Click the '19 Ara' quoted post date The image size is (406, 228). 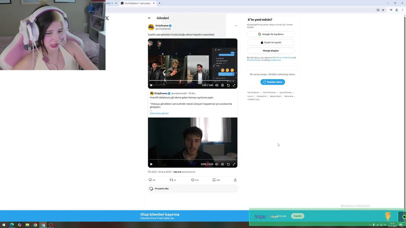(x=192, y=93)
